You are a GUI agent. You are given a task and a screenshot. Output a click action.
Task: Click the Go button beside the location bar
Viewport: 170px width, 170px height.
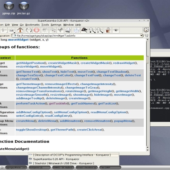[x=146, y=36]
